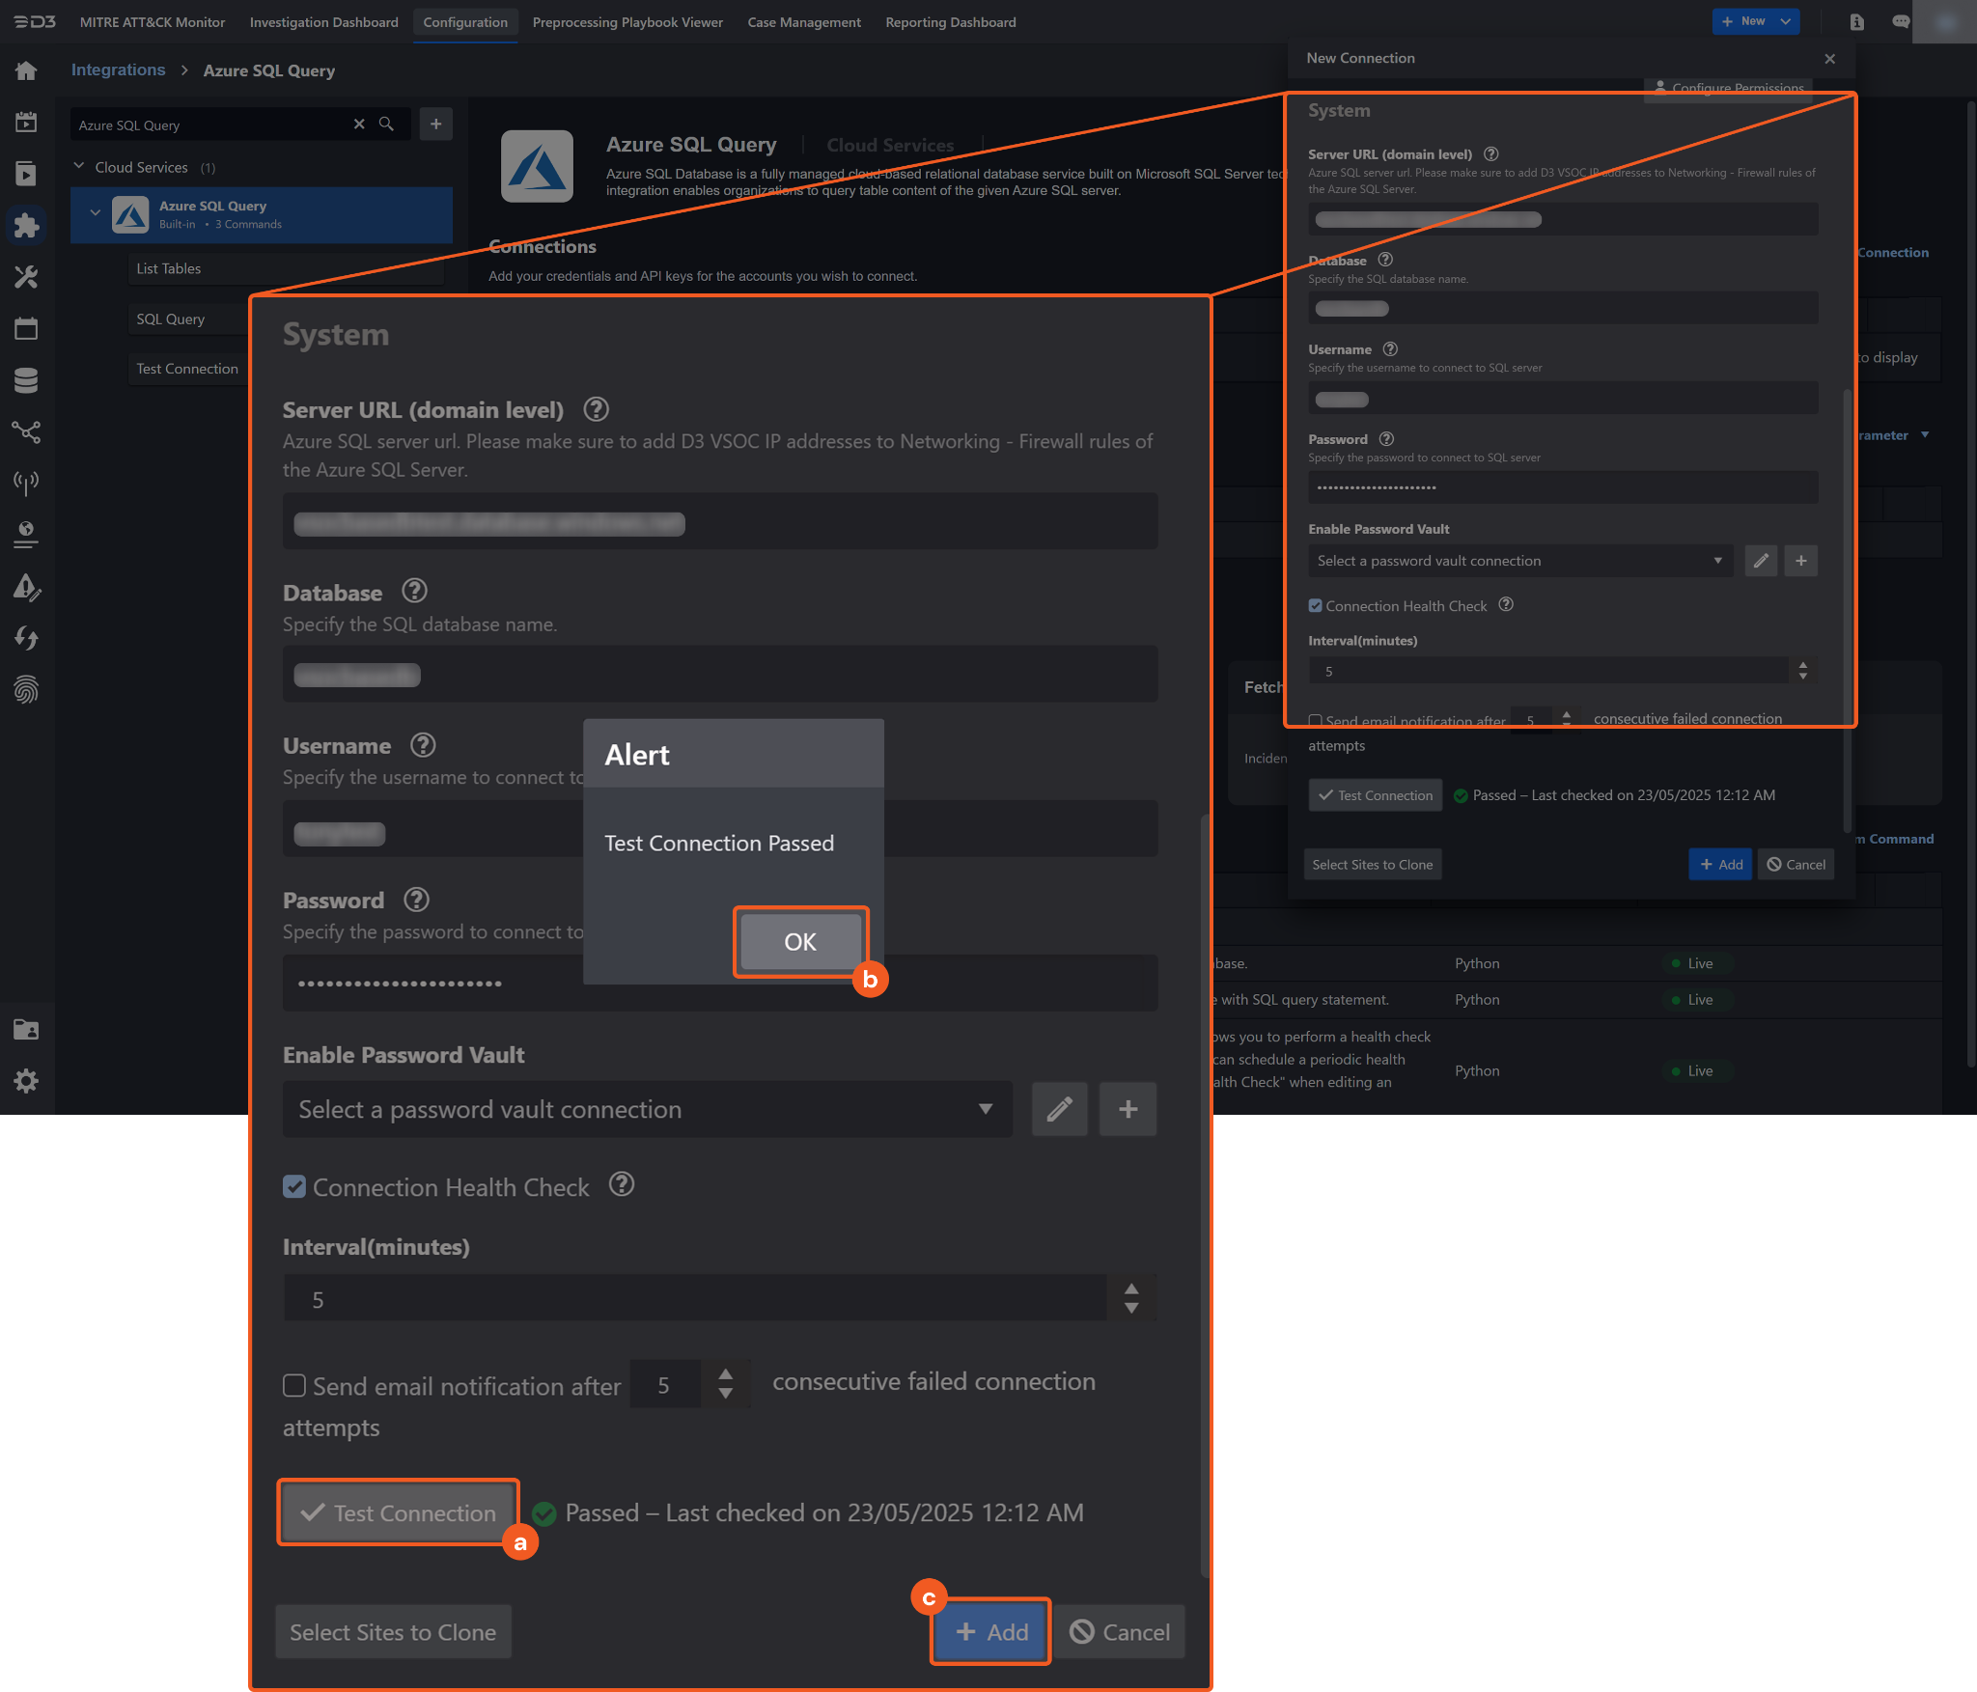Uncheck the Connection Health Check checkbox

[x=294, y=1186]
